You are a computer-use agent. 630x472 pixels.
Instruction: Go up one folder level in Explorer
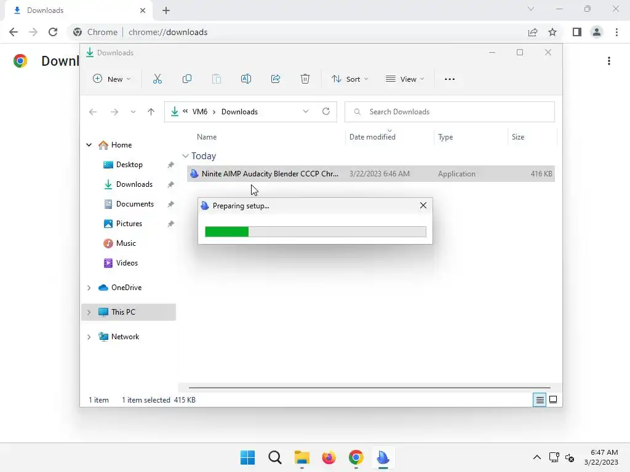pyautogui.click(x=151, y=112)
